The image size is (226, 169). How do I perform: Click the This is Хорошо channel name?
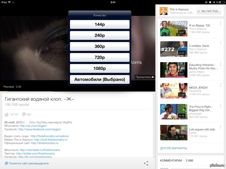click(x=179, y=9)
